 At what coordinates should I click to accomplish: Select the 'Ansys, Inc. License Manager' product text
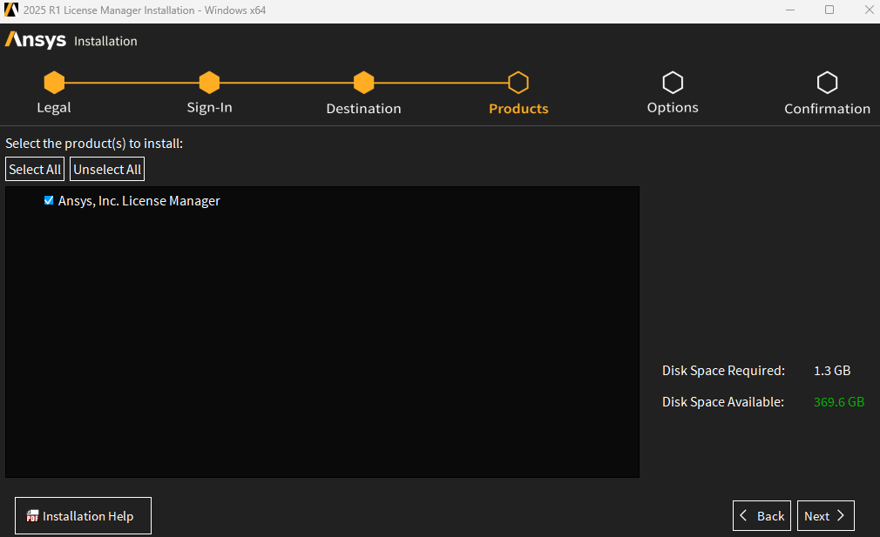(139, 201)
